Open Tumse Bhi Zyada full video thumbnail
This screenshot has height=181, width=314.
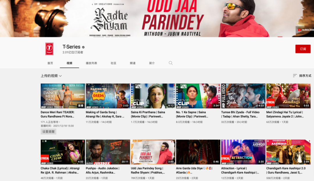click(243, 96)
